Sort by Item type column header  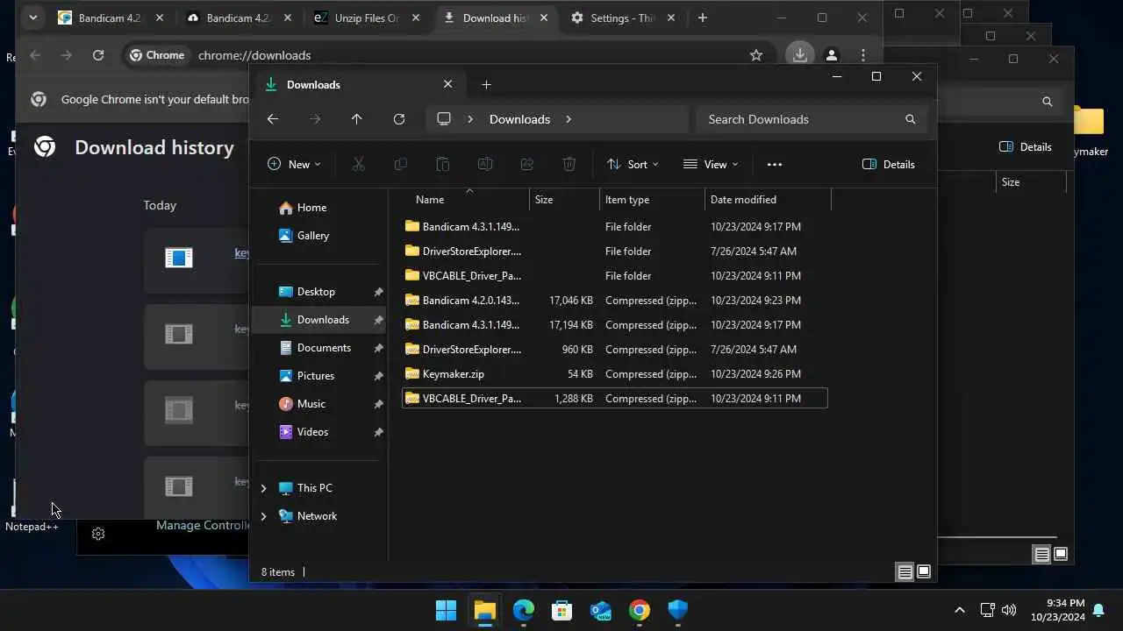click(652, 200)
